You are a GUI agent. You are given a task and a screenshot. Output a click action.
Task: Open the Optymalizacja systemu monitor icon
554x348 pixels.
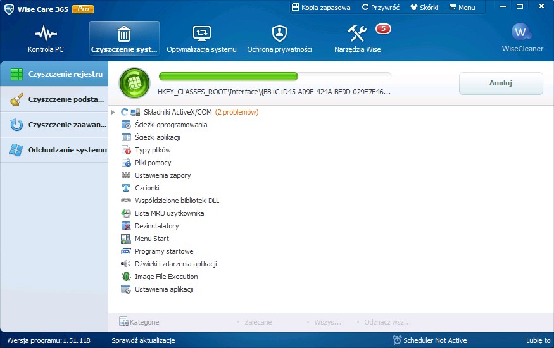coord(202,34)
